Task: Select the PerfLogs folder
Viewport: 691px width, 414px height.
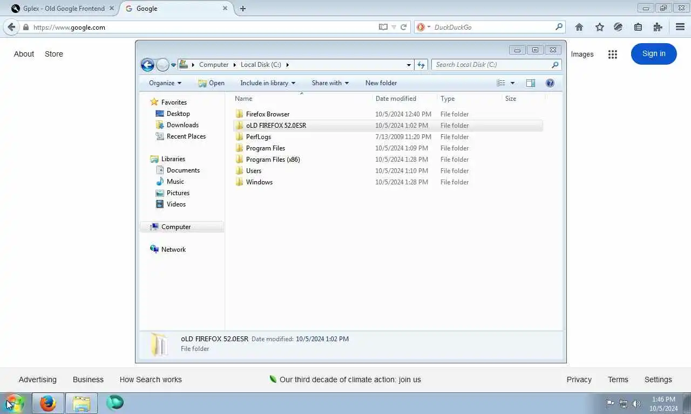Action: (259, 137)
